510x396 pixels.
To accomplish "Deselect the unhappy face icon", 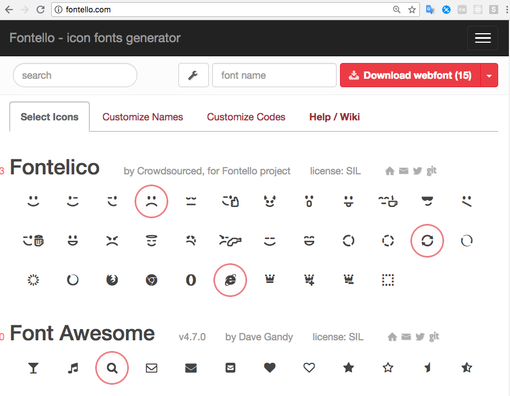I will [x=151, y=201].
